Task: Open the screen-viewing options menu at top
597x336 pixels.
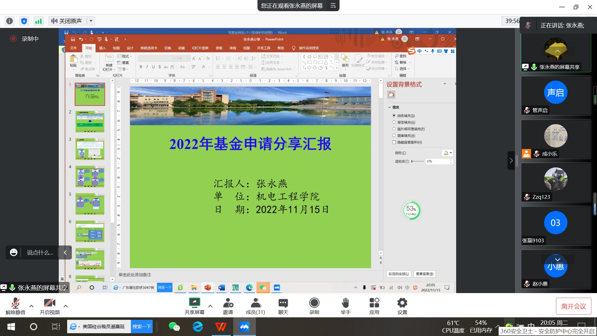Action: tap(333, 6)
